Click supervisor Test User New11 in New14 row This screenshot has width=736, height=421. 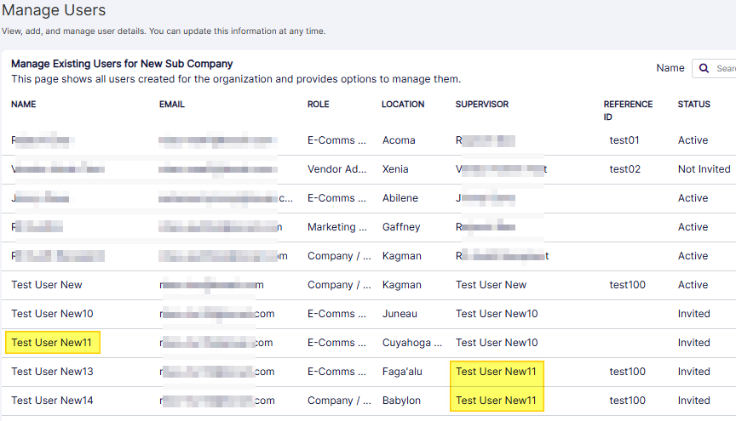496,401
